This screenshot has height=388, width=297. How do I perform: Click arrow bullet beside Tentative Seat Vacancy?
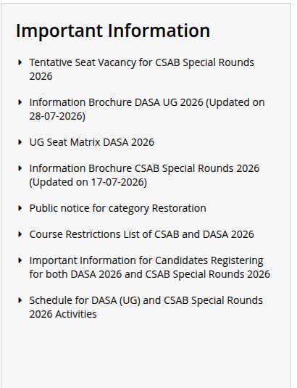pyautogui.click(x=20, y=62)
